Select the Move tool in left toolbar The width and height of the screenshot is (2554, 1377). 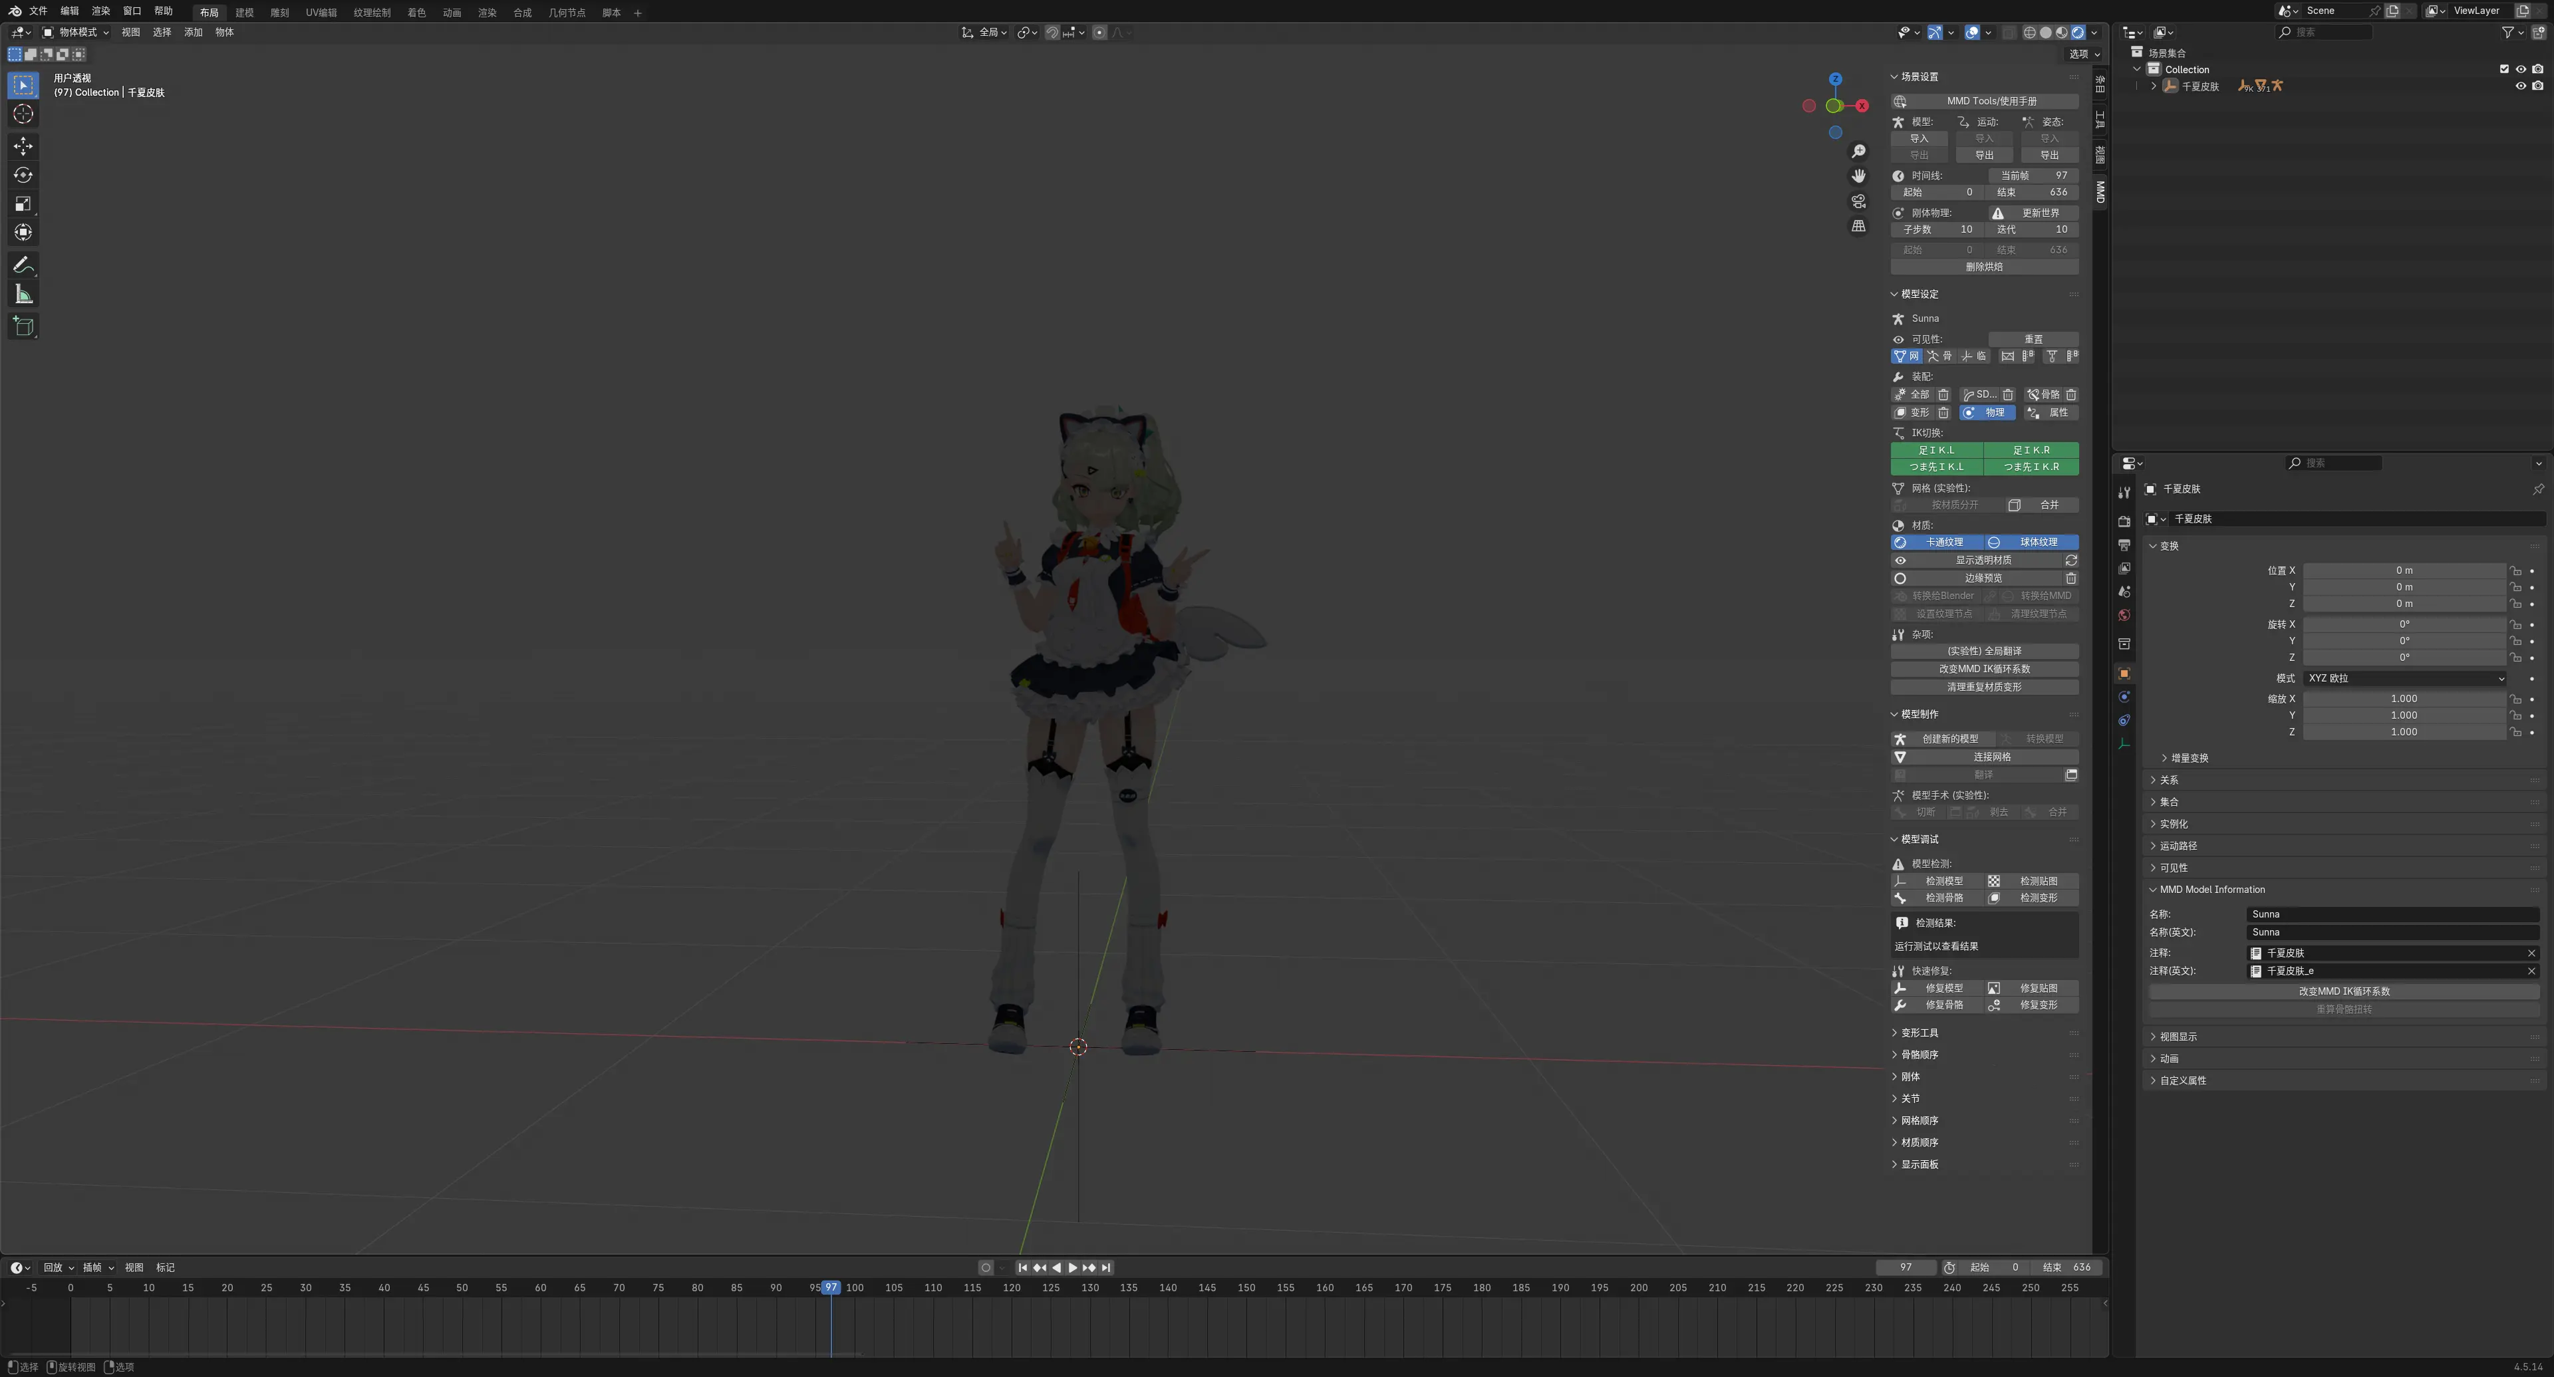tap(23, 146)
